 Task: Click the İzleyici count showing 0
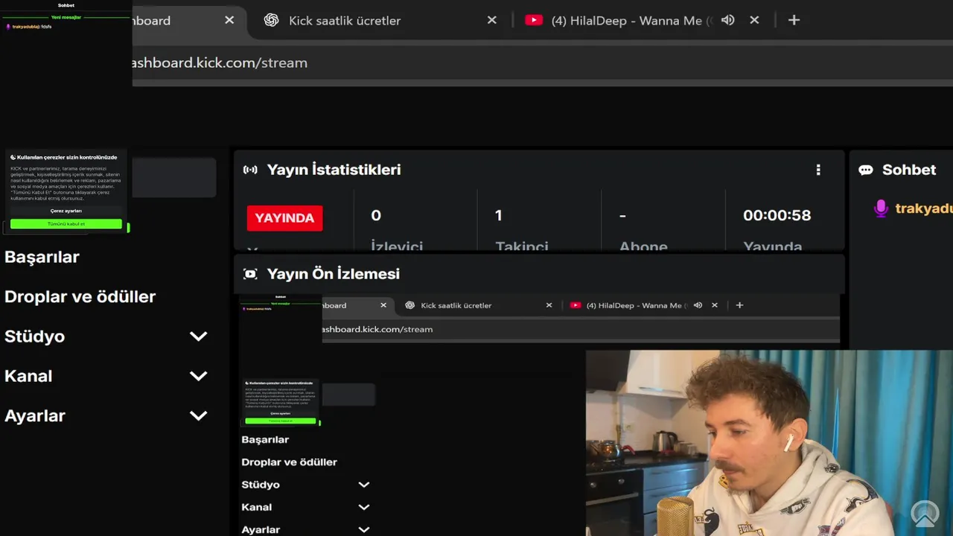[x=376, y=215]
